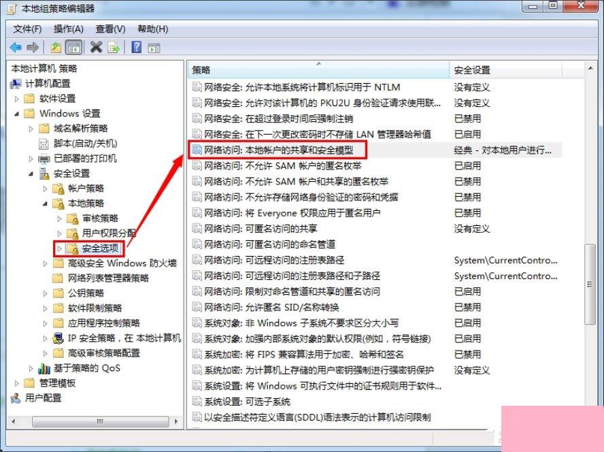Click the tree pane scroll left arrow
This screenshot has width=604, height=452.
tap(14, 421)
